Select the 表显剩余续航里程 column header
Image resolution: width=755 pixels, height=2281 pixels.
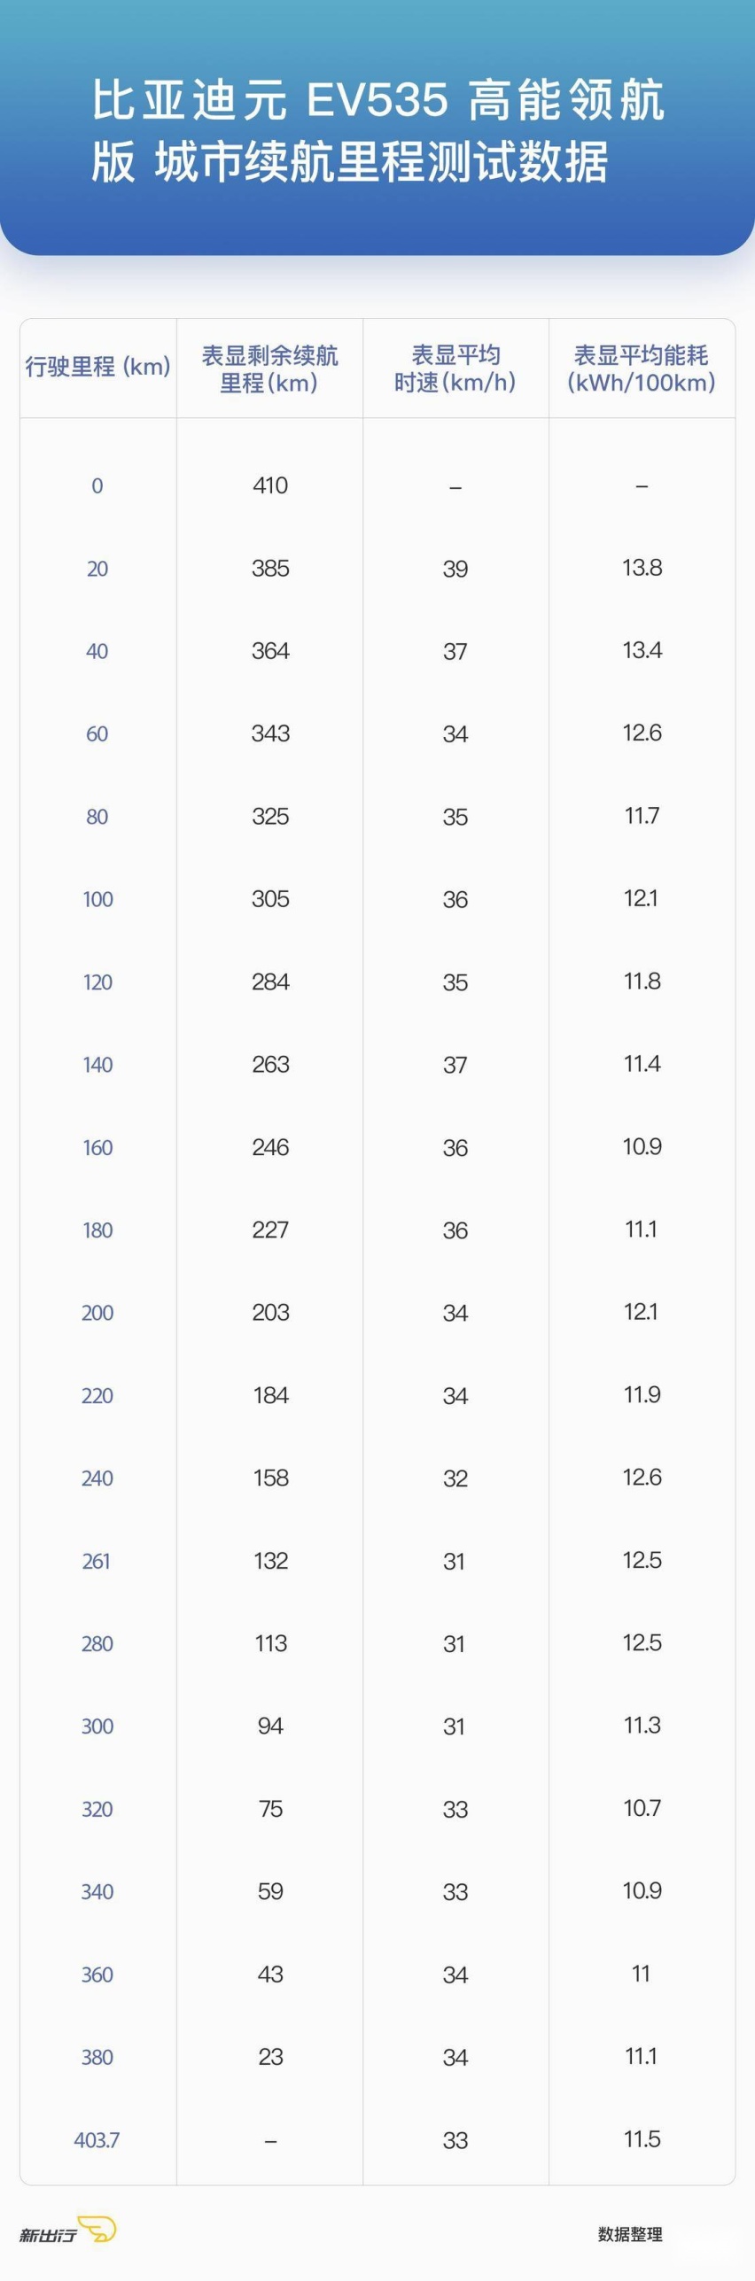269,369
